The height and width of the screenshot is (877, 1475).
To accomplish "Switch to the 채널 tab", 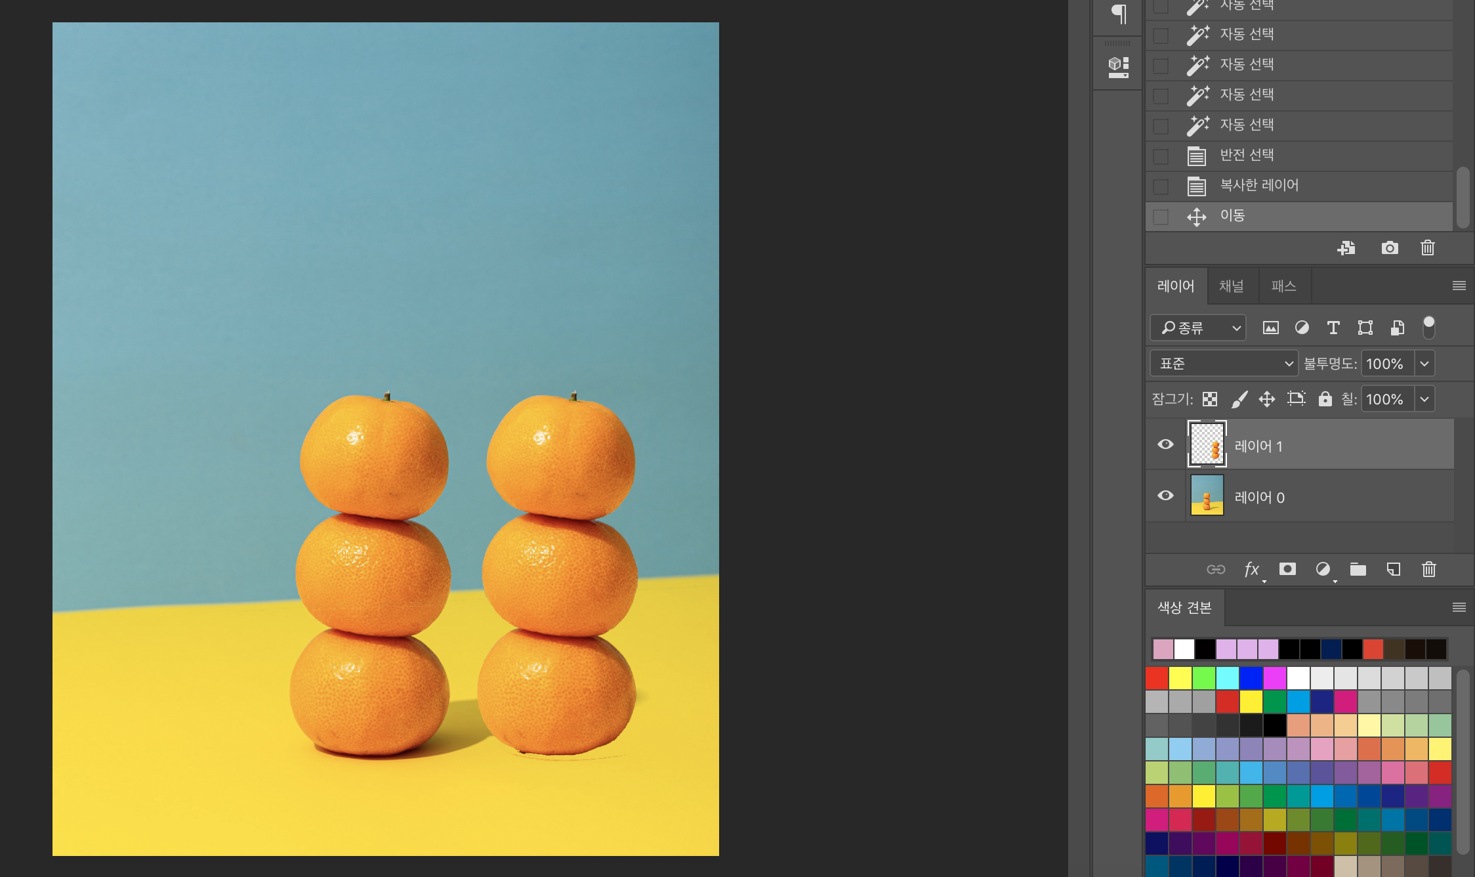I will (1231, 286).
